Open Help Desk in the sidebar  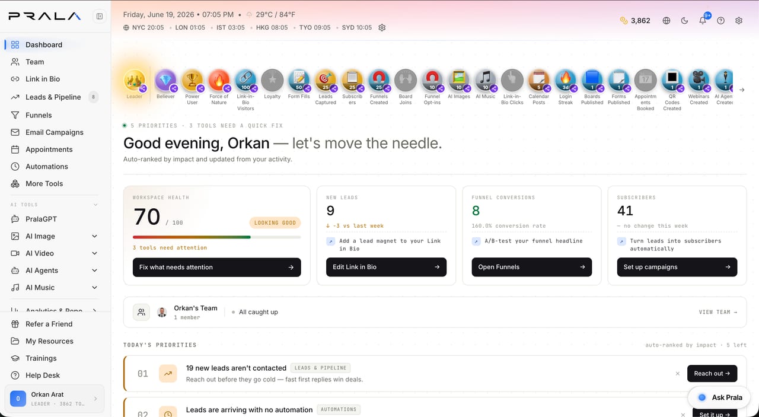(55, 375)
